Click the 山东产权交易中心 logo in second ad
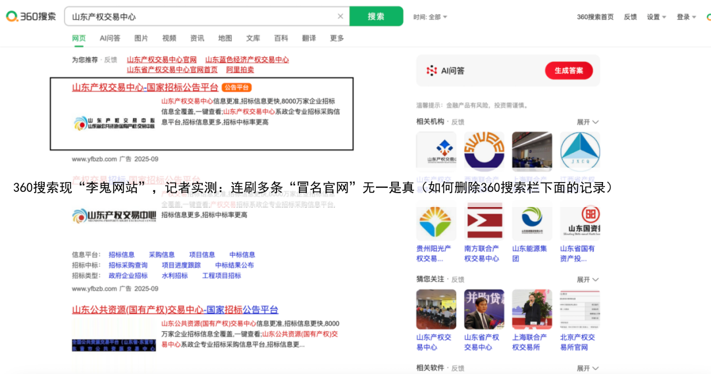 [x=114, y=216]
